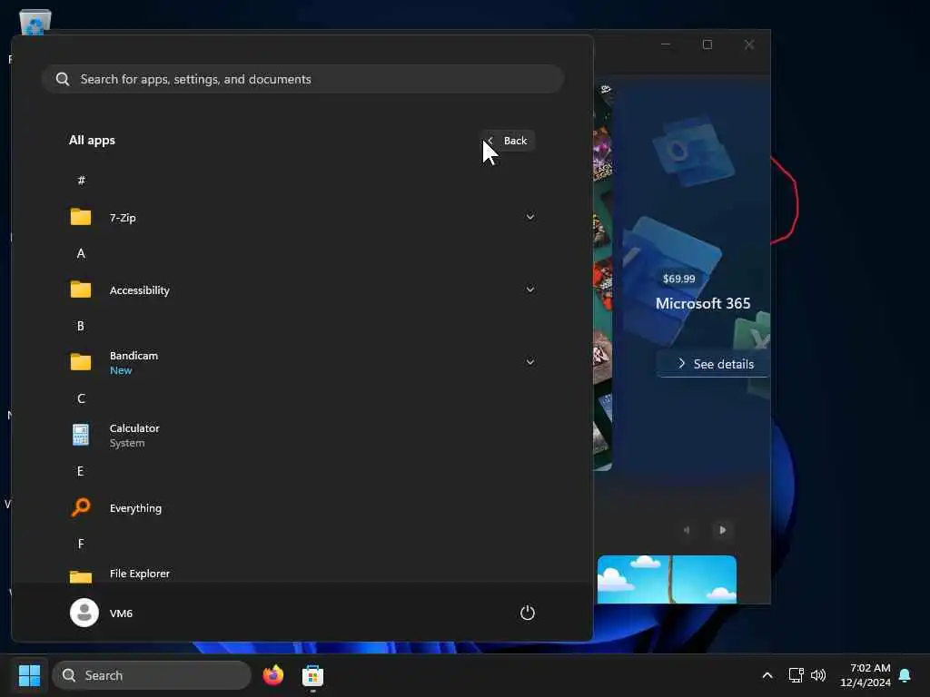Open the Windows Start button

29,675
